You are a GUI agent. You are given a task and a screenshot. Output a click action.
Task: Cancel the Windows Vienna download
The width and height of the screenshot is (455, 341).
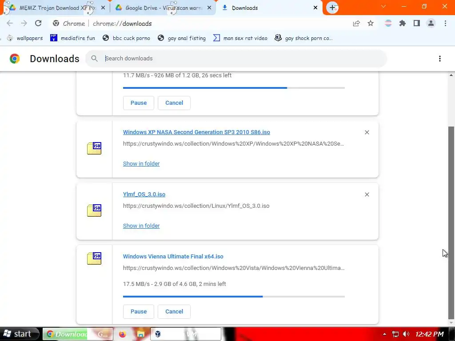[x=174, y=311]
